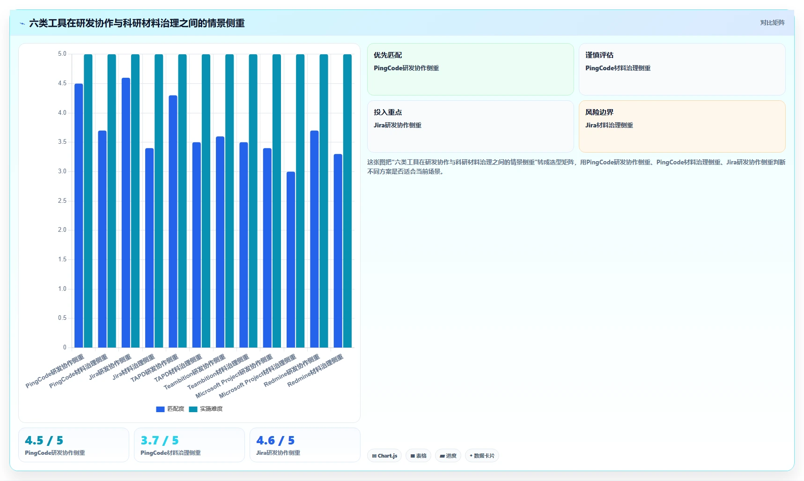Click the blue 匹配度 bar for Jira研发协作侧重
The width and height of the screenshot is (804, 481).
(126, 213)
